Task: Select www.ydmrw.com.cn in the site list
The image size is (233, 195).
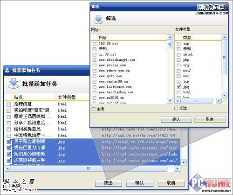Action: pos(114,71)
